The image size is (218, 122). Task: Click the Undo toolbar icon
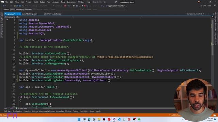[x=23, y=6]
